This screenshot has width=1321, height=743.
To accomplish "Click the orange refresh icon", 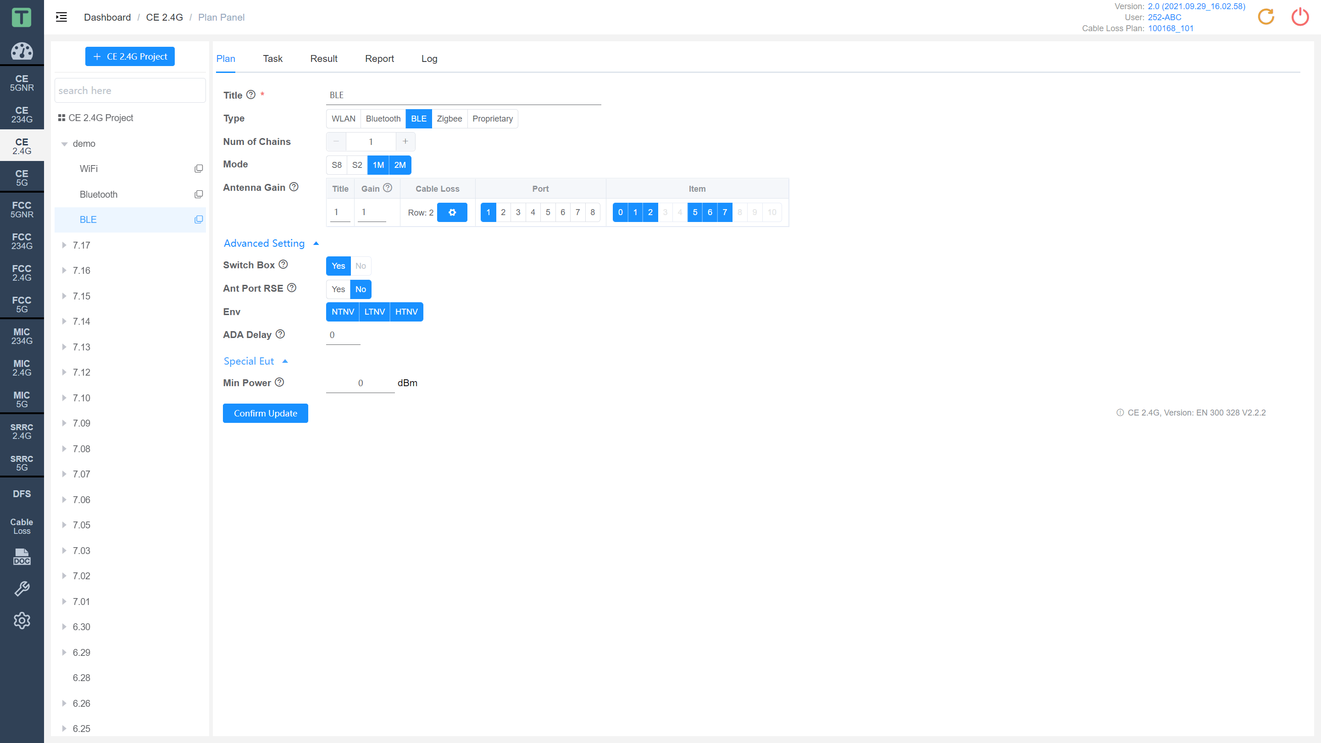I will tap(1265, 17).
